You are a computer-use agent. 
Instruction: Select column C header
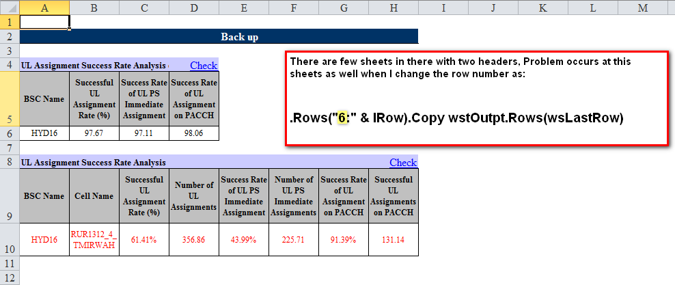(x=143, y=8)
